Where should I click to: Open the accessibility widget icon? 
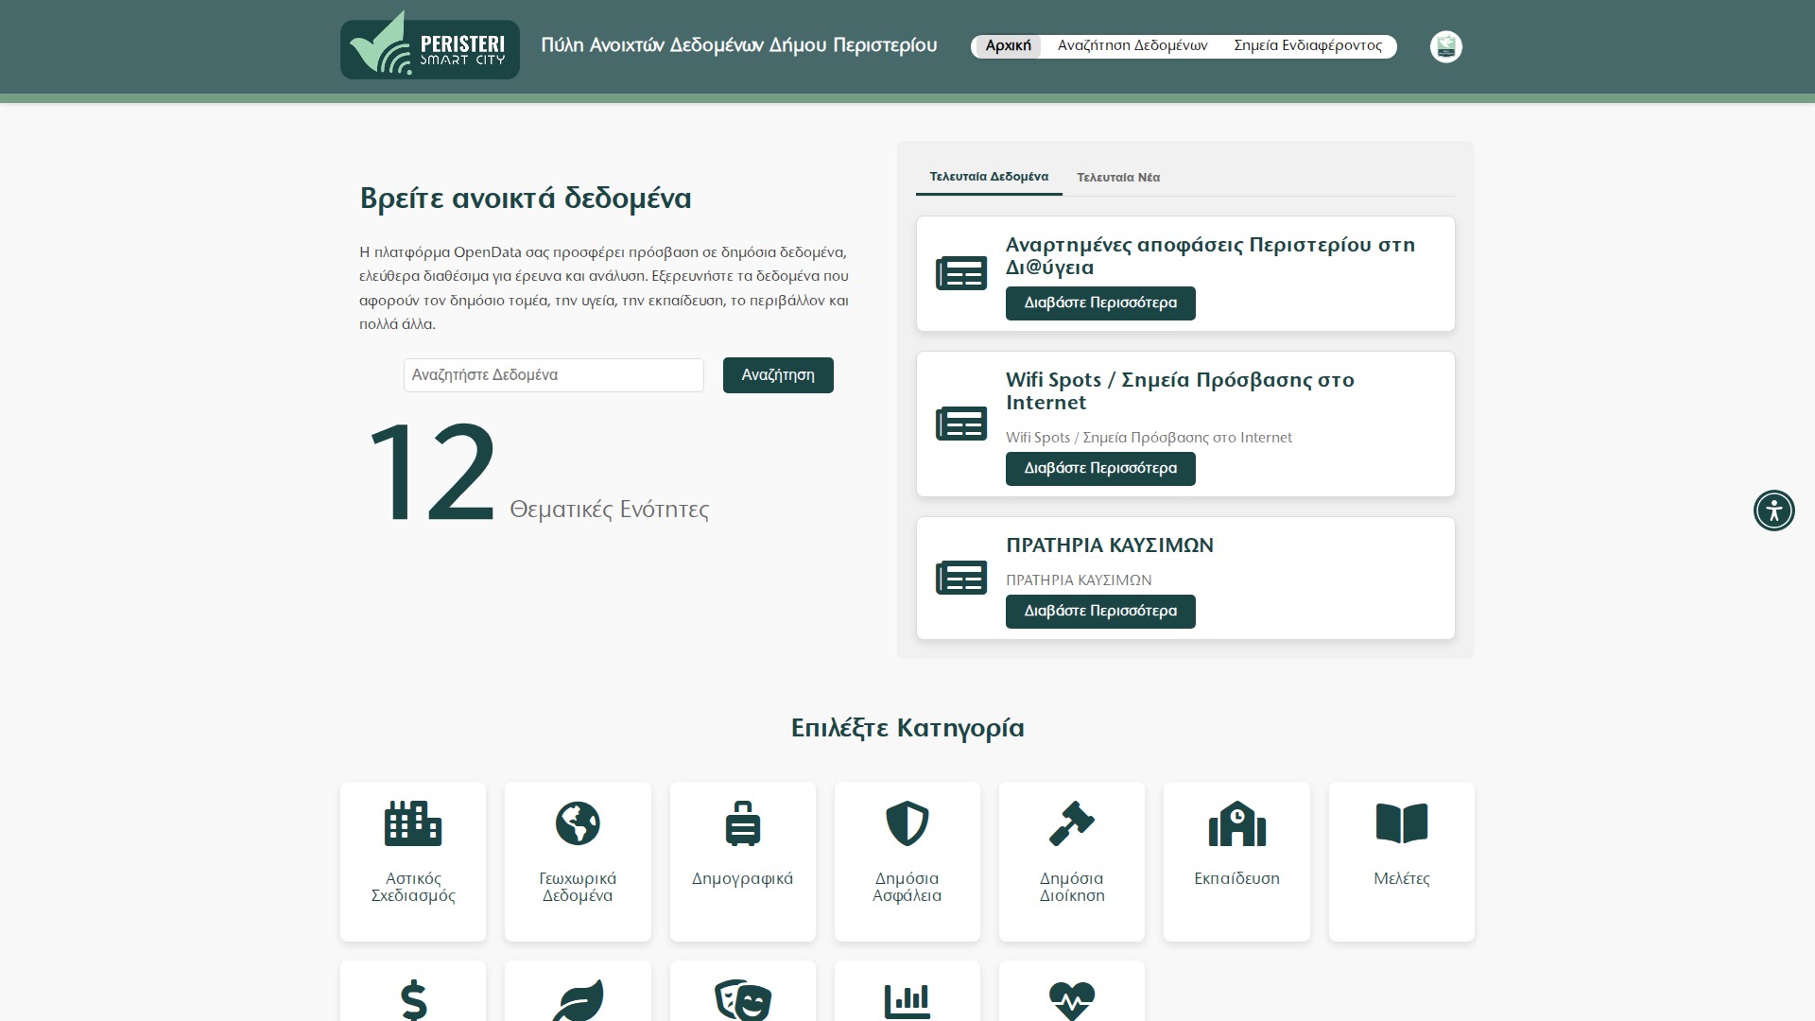pos(1773,510)
